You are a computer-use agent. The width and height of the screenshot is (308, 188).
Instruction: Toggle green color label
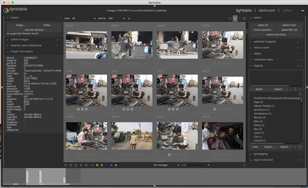(102, 165)
